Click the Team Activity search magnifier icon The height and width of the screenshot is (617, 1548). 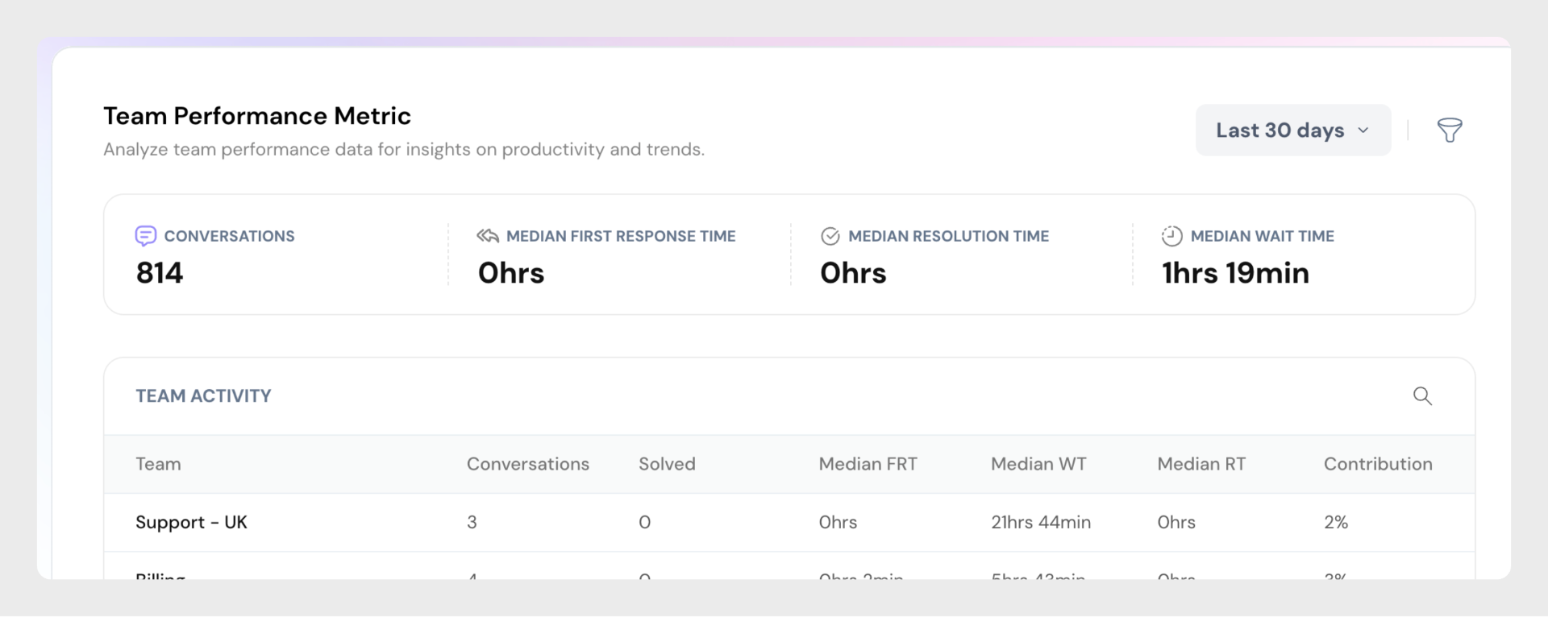(1422, 395)
